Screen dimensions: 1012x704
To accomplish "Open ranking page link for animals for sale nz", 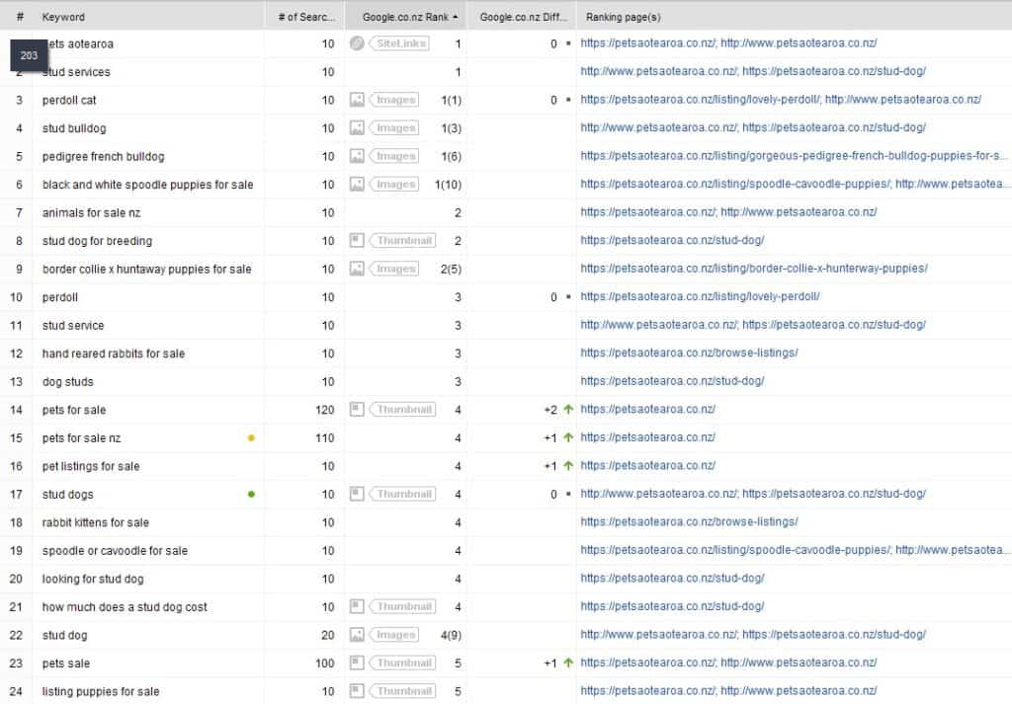I will pyautogui.click(x=728, y=212).
